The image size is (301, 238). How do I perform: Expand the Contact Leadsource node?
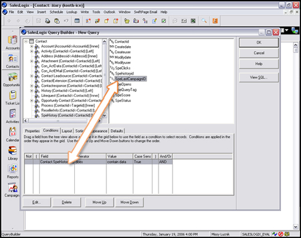[x=32, y=76]
